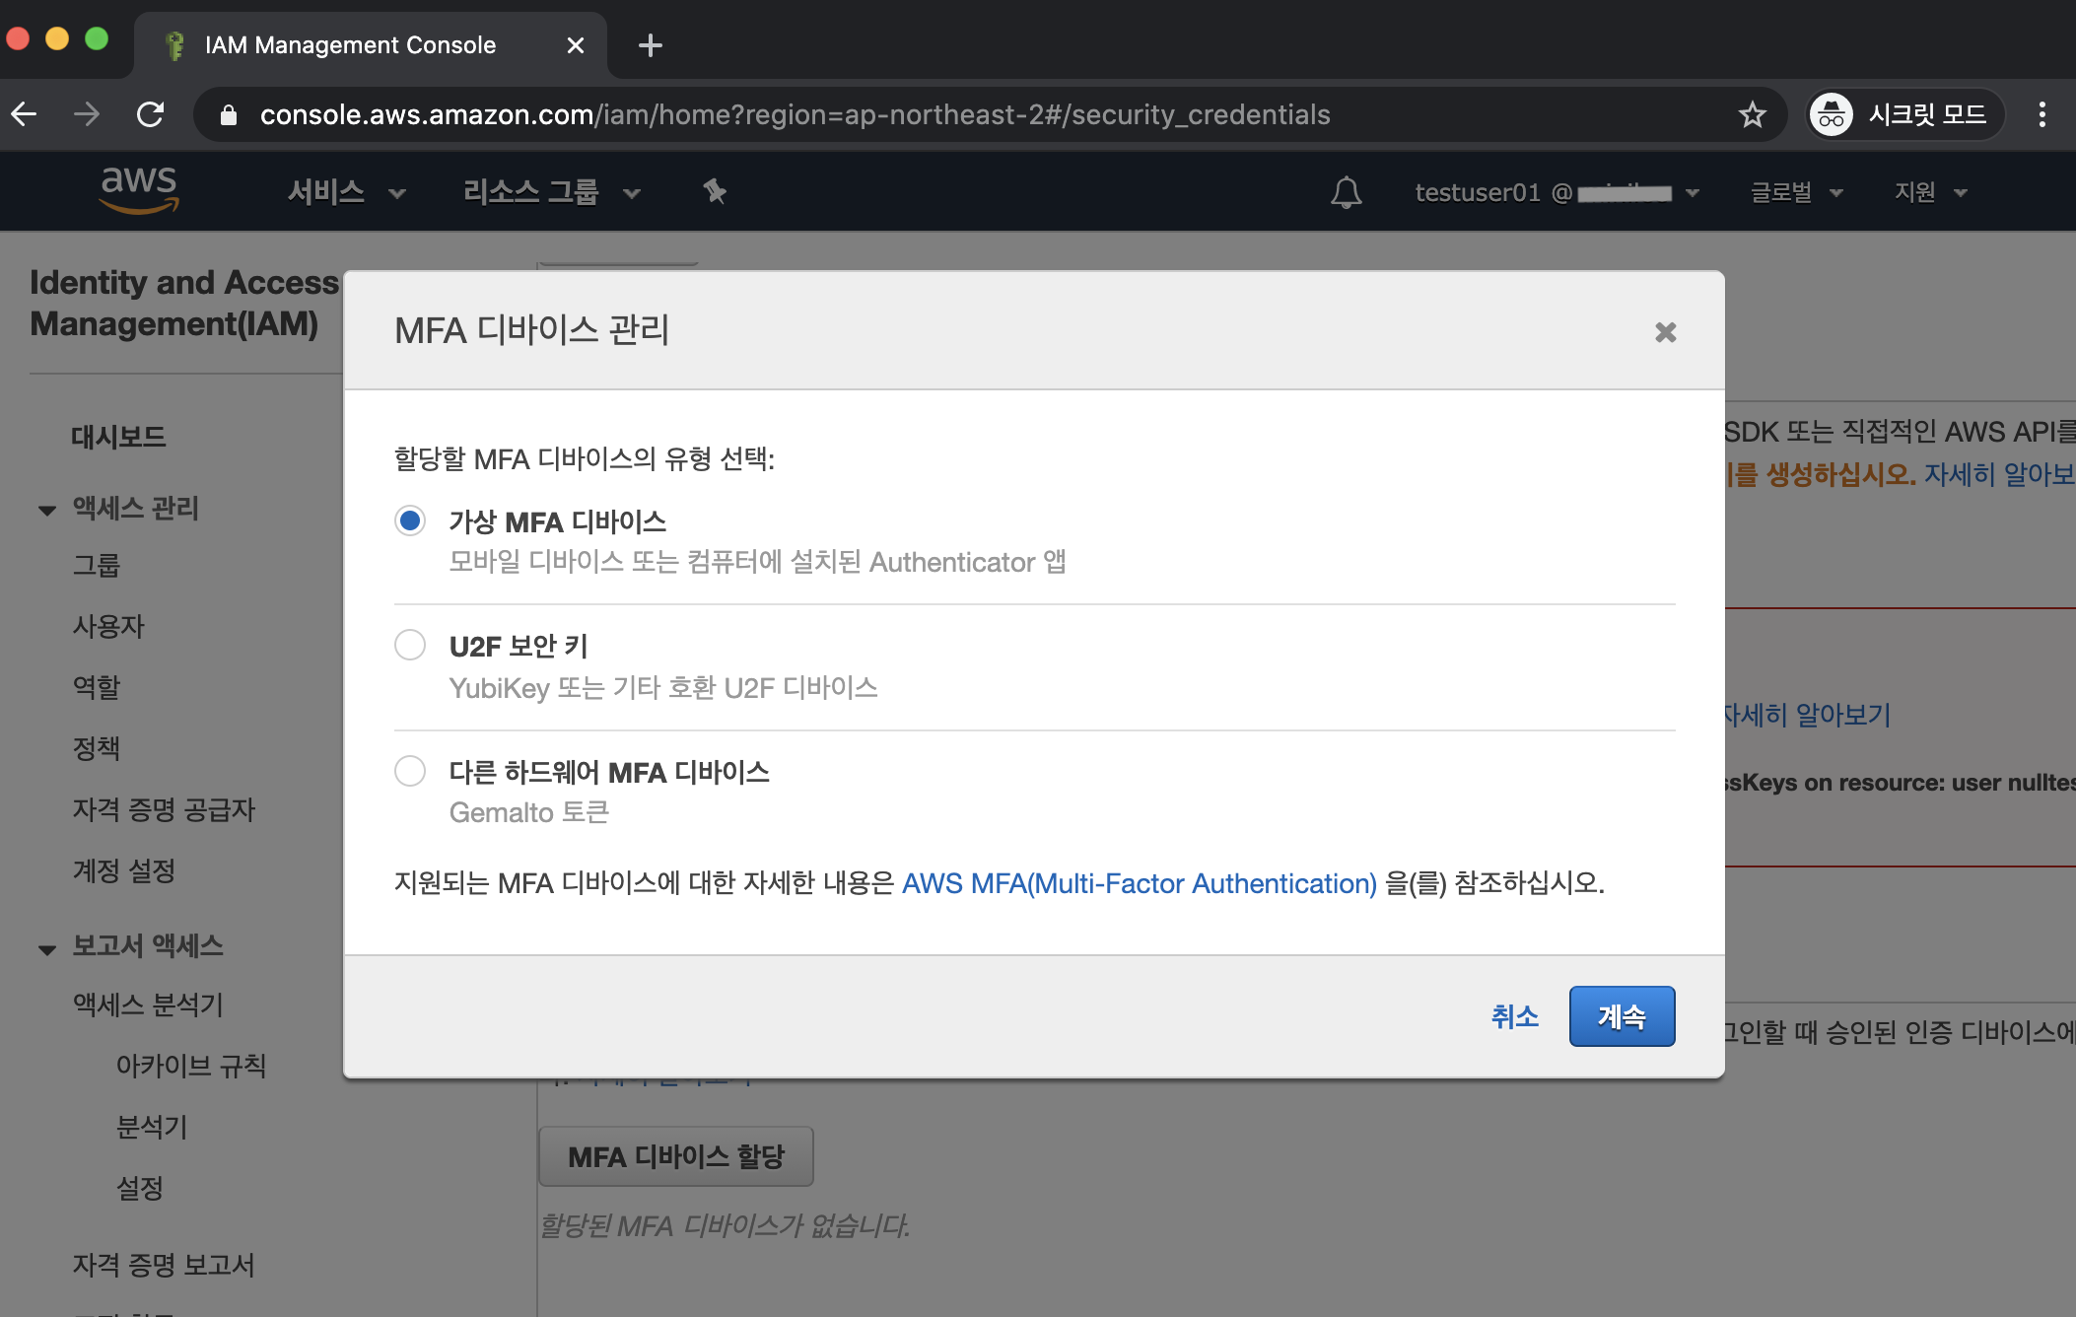Open the 지원 support menu
2076x1317 pixels.
tap(1929, 192)
